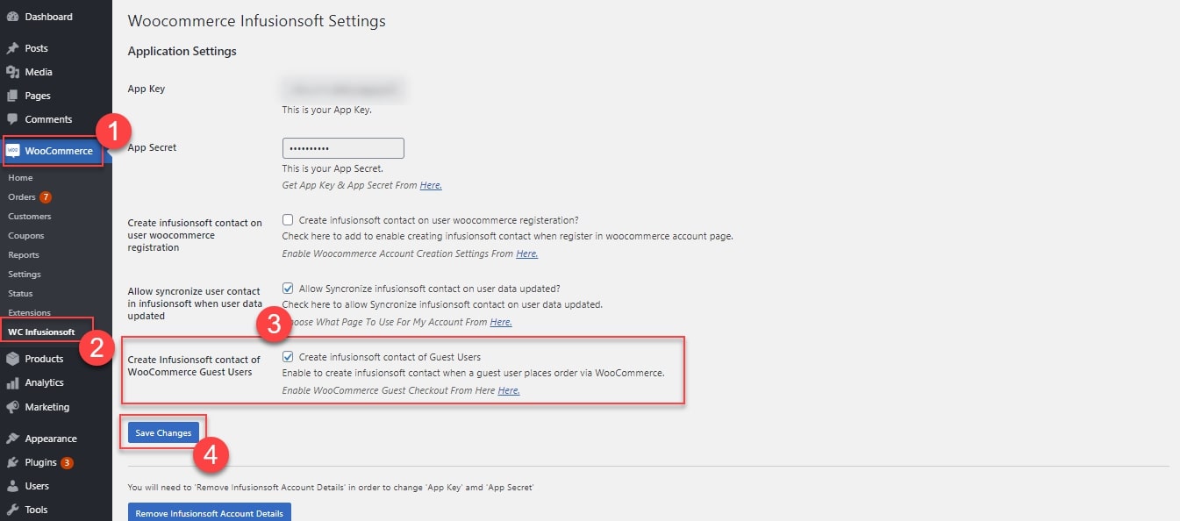Click the Plugins plug icon
Viewport: 1180px width, 521px height.
(12, 462)
